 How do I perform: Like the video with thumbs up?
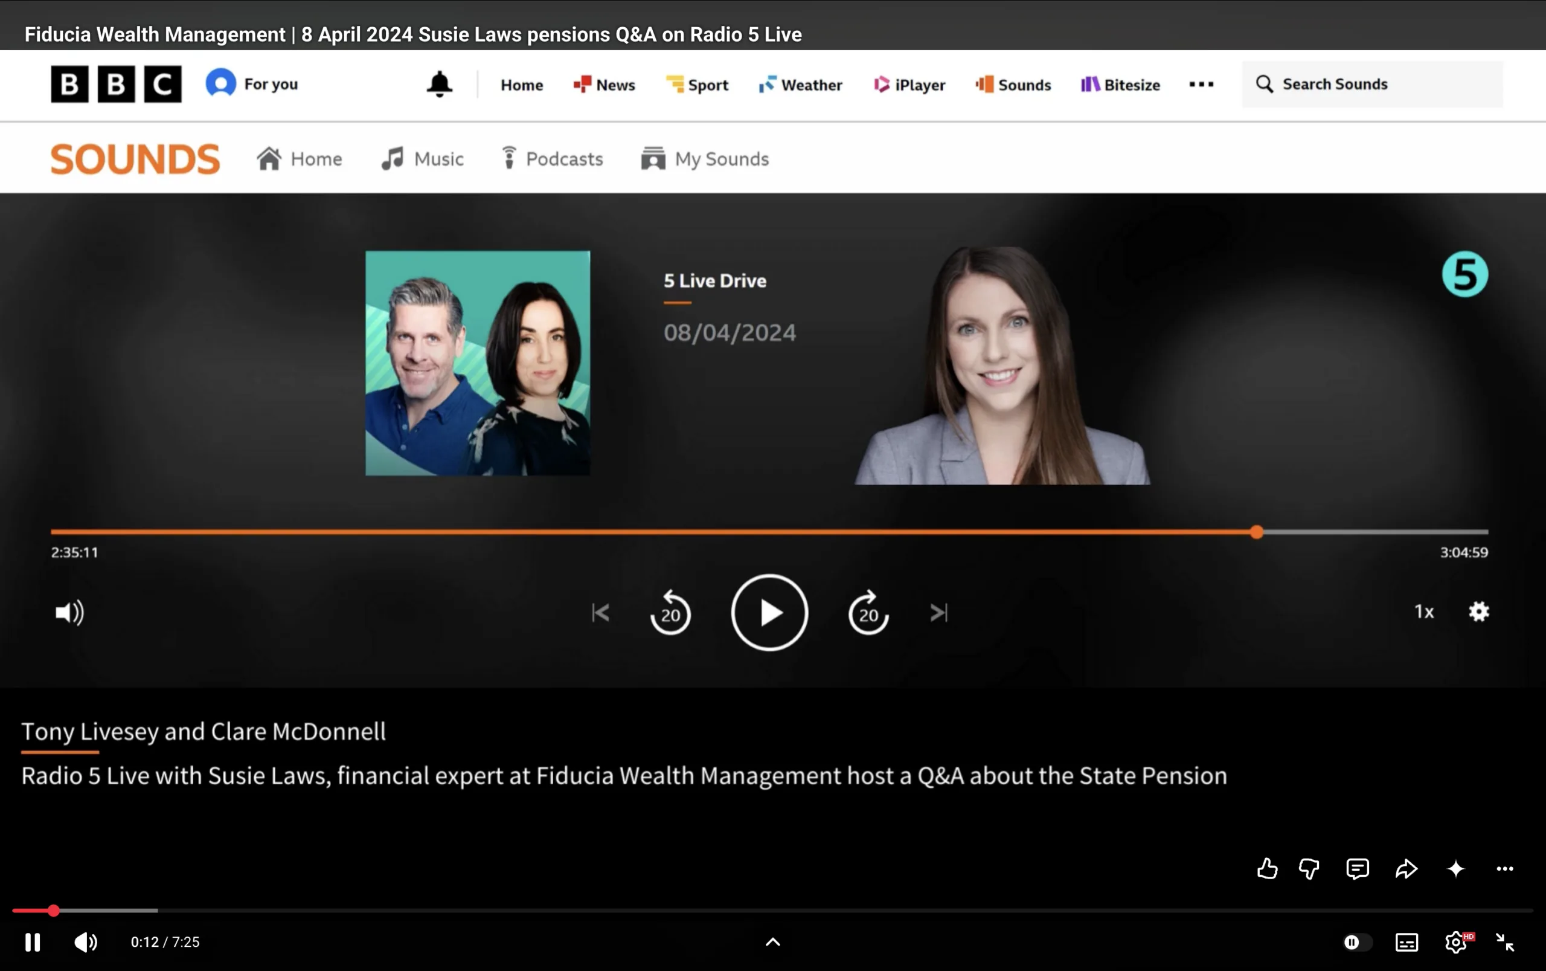1267,869
